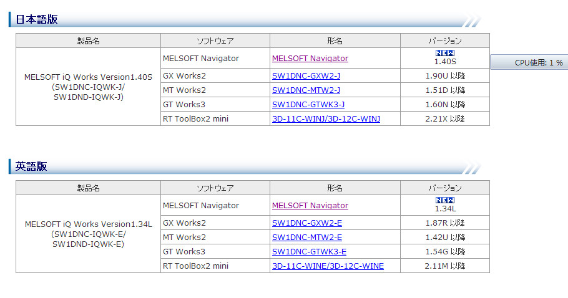Click the 英語版 section heading
This screenshot has height=298, width=568.
click(31, 166)
